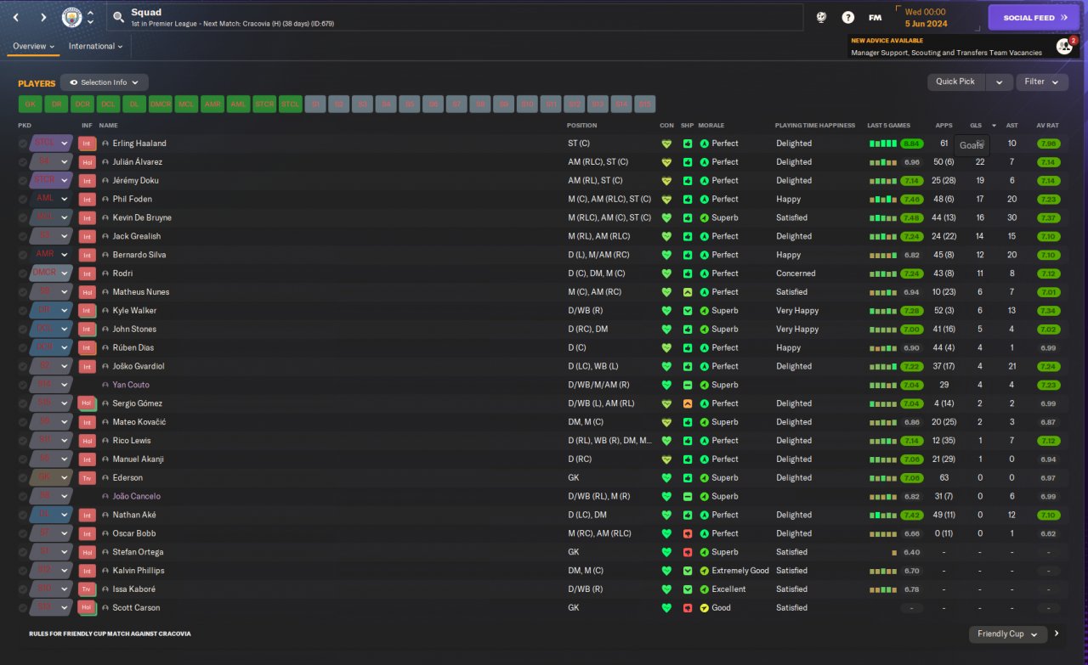Click the person icon beside Yan Couto
The height and width of the screenshot is (665, 1088).
point(105,385)
